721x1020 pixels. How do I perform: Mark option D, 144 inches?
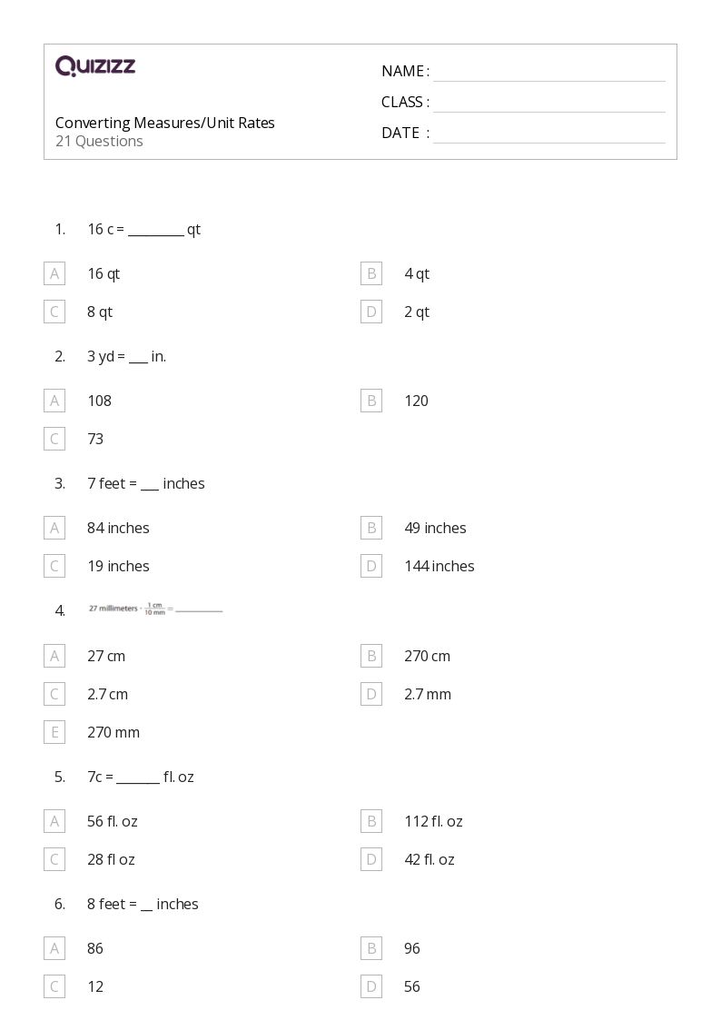pos(371,566)
